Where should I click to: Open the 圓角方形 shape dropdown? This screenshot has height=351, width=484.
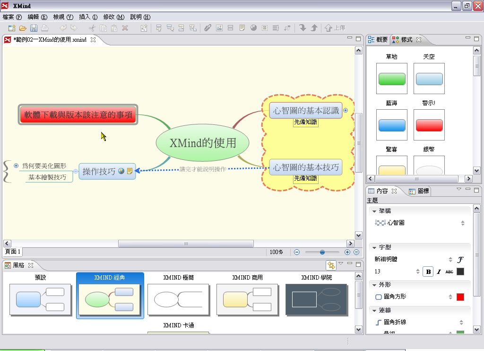tap(450, 297)
